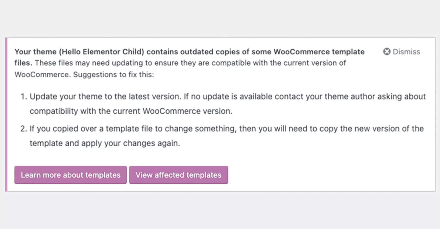Click View affected templates button

[x=178, y=175]
